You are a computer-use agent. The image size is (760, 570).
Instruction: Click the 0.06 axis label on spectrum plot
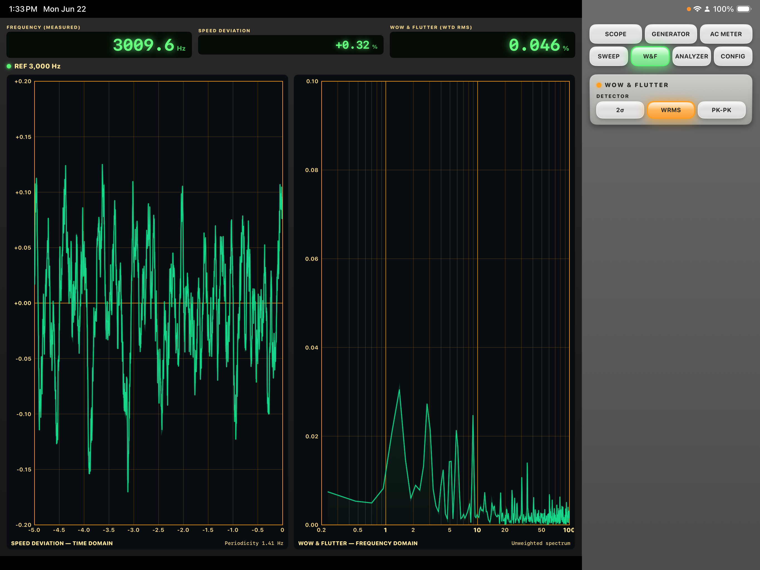[312, 259]
